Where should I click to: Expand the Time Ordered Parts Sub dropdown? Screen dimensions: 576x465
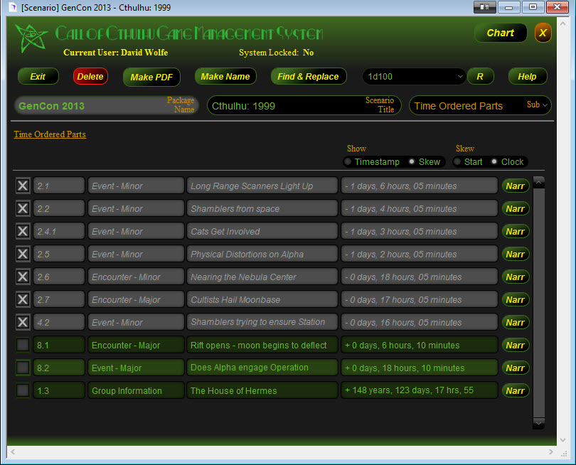click(x=545, y=105)
